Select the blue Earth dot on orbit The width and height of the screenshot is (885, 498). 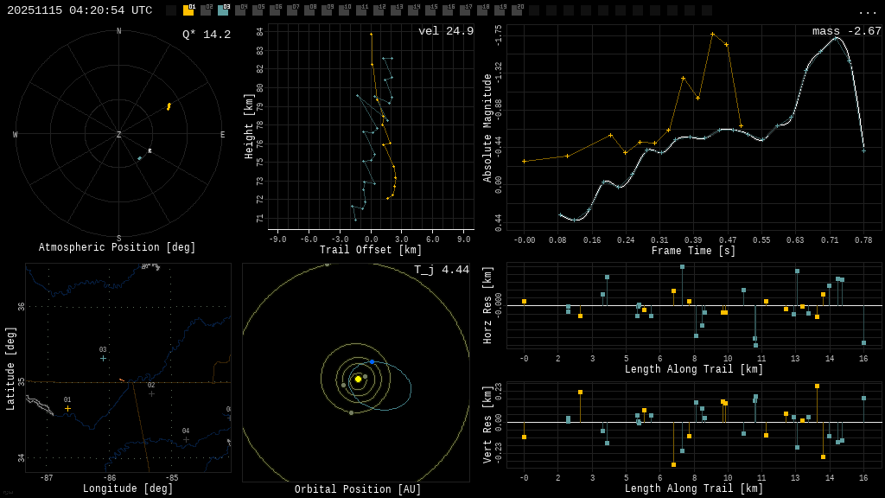[x=372, y=361]
